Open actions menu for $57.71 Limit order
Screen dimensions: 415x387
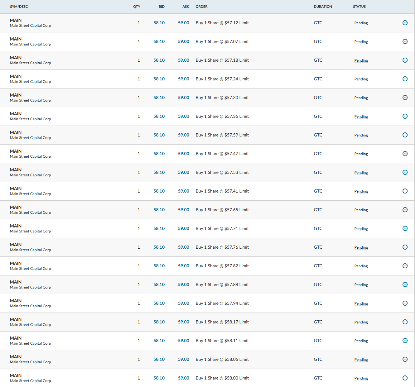point(405,228)
